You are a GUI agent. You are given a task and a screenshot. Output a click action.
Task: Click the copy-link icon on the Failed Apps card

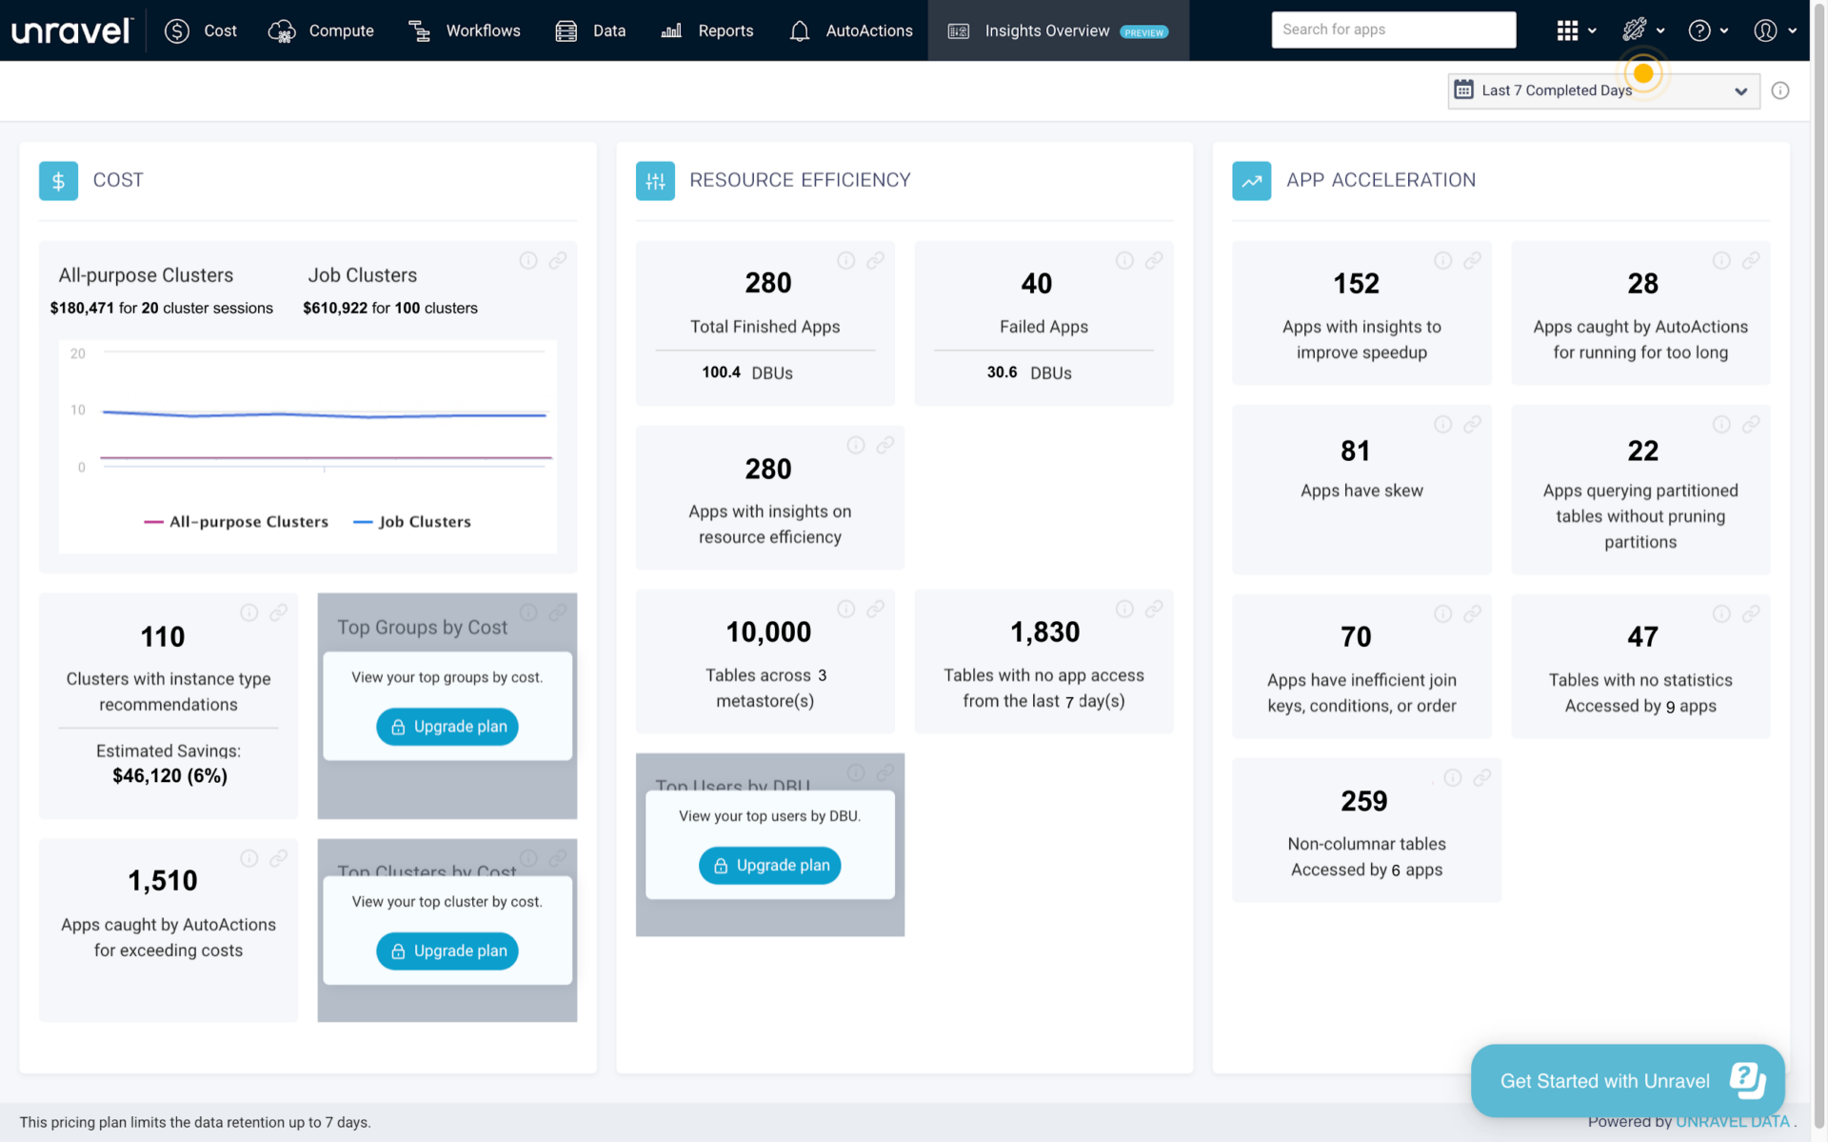pyautogui.click(x=1155, y=260)
